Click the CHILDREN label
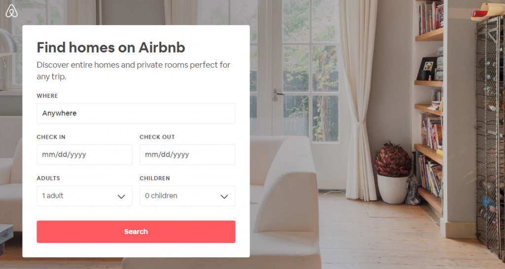Screen dimensions: 505x269 click(x=154, y=178)
